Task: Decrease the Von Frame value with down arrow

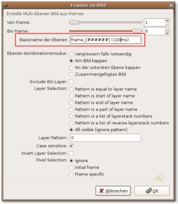Action: (x=167, y=24)
